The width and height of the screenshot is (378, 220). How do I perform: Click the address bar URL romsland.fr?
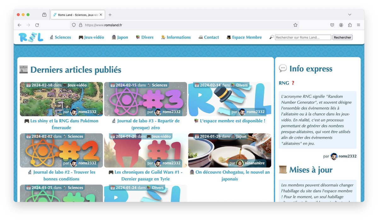click(103, 25)
